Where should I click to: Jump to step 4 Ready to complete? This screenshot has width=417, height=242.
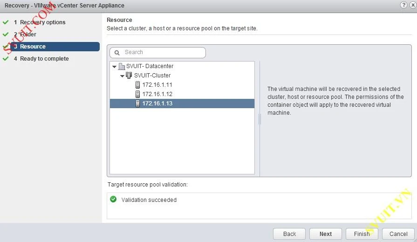pos(41,59)
